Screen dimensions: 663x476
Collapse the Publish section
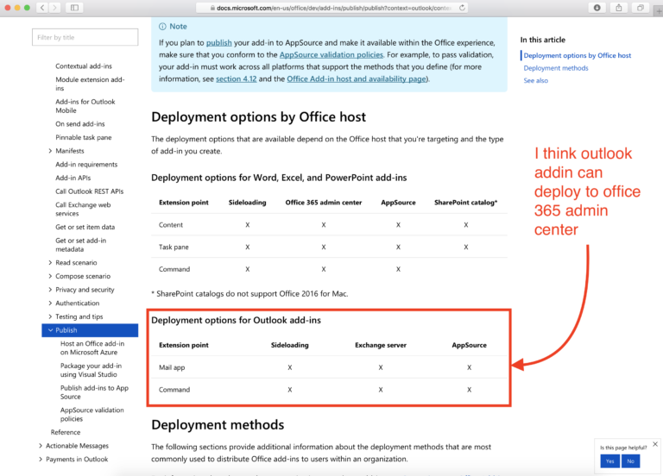tap(50, 330)
